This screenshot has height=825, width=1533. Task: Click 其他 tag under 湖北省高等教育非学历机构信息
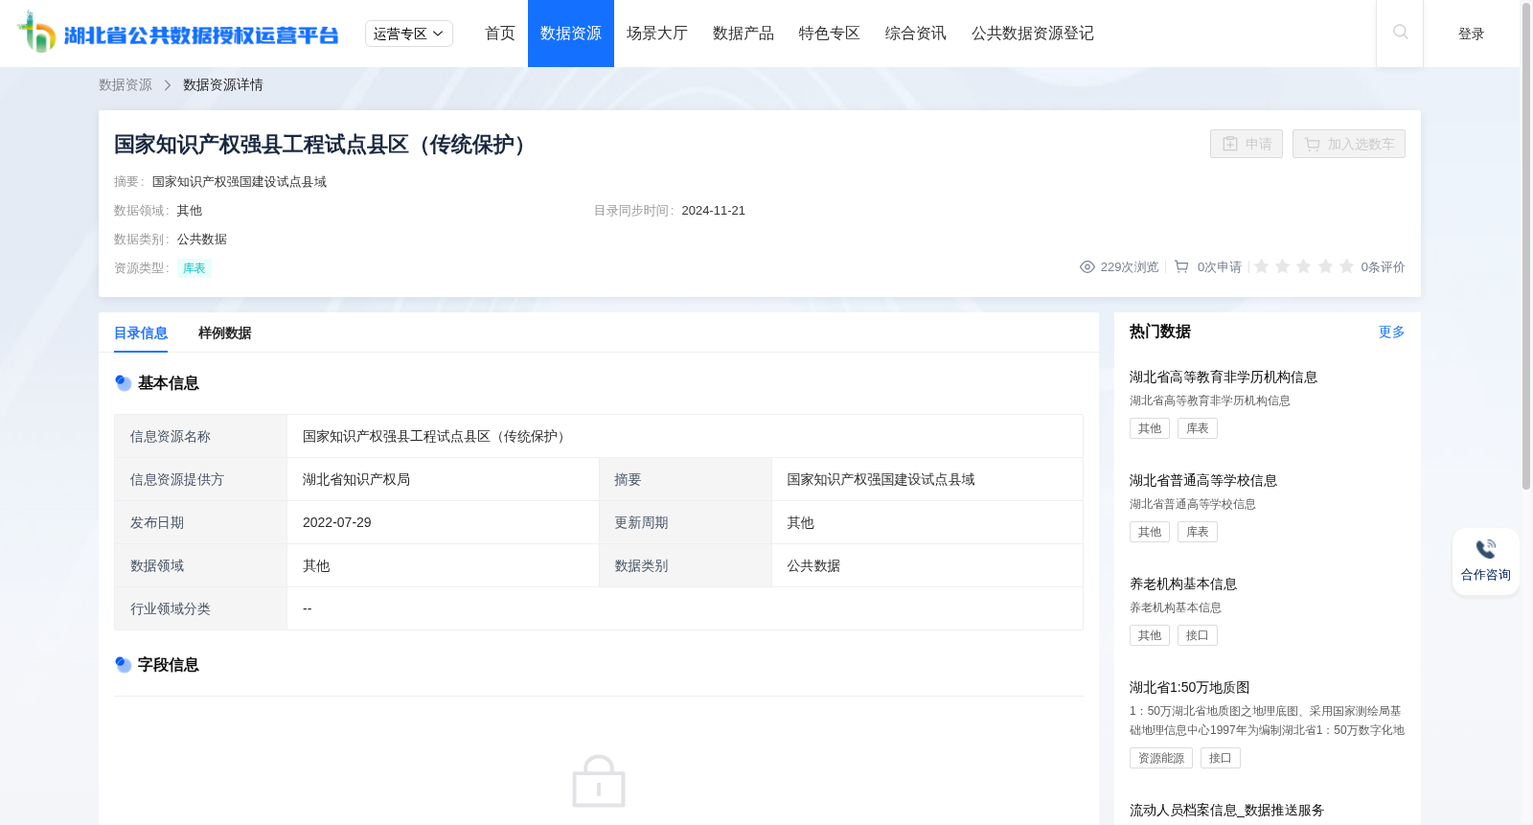coord(1150,428)
